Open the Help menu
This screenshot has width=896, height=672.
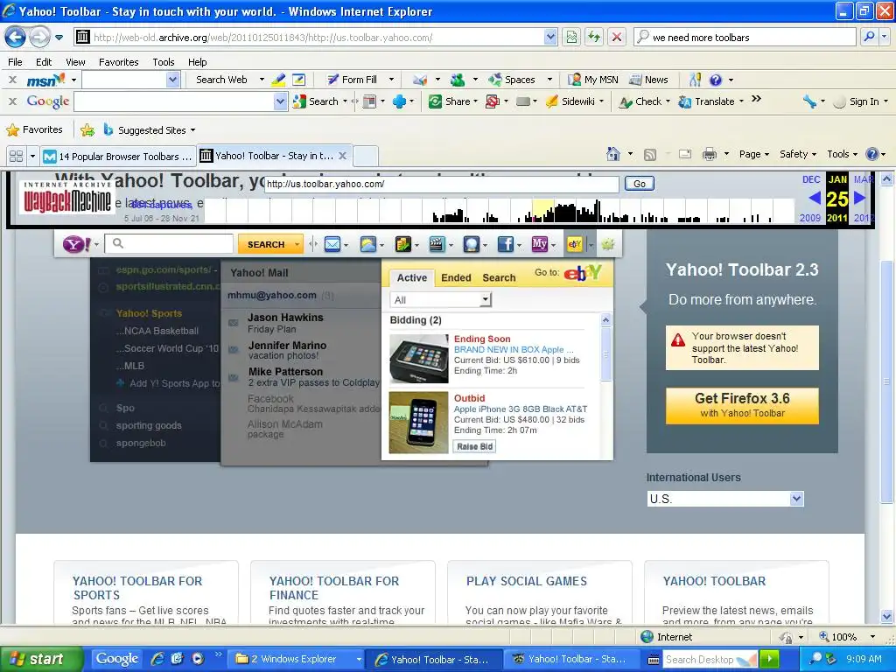pyautogui.click(x=197, y=62)
